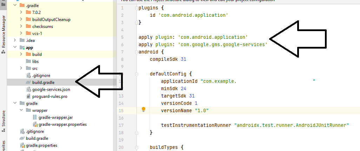Expand the .idea folder chevron

click(x=15, y=41)
